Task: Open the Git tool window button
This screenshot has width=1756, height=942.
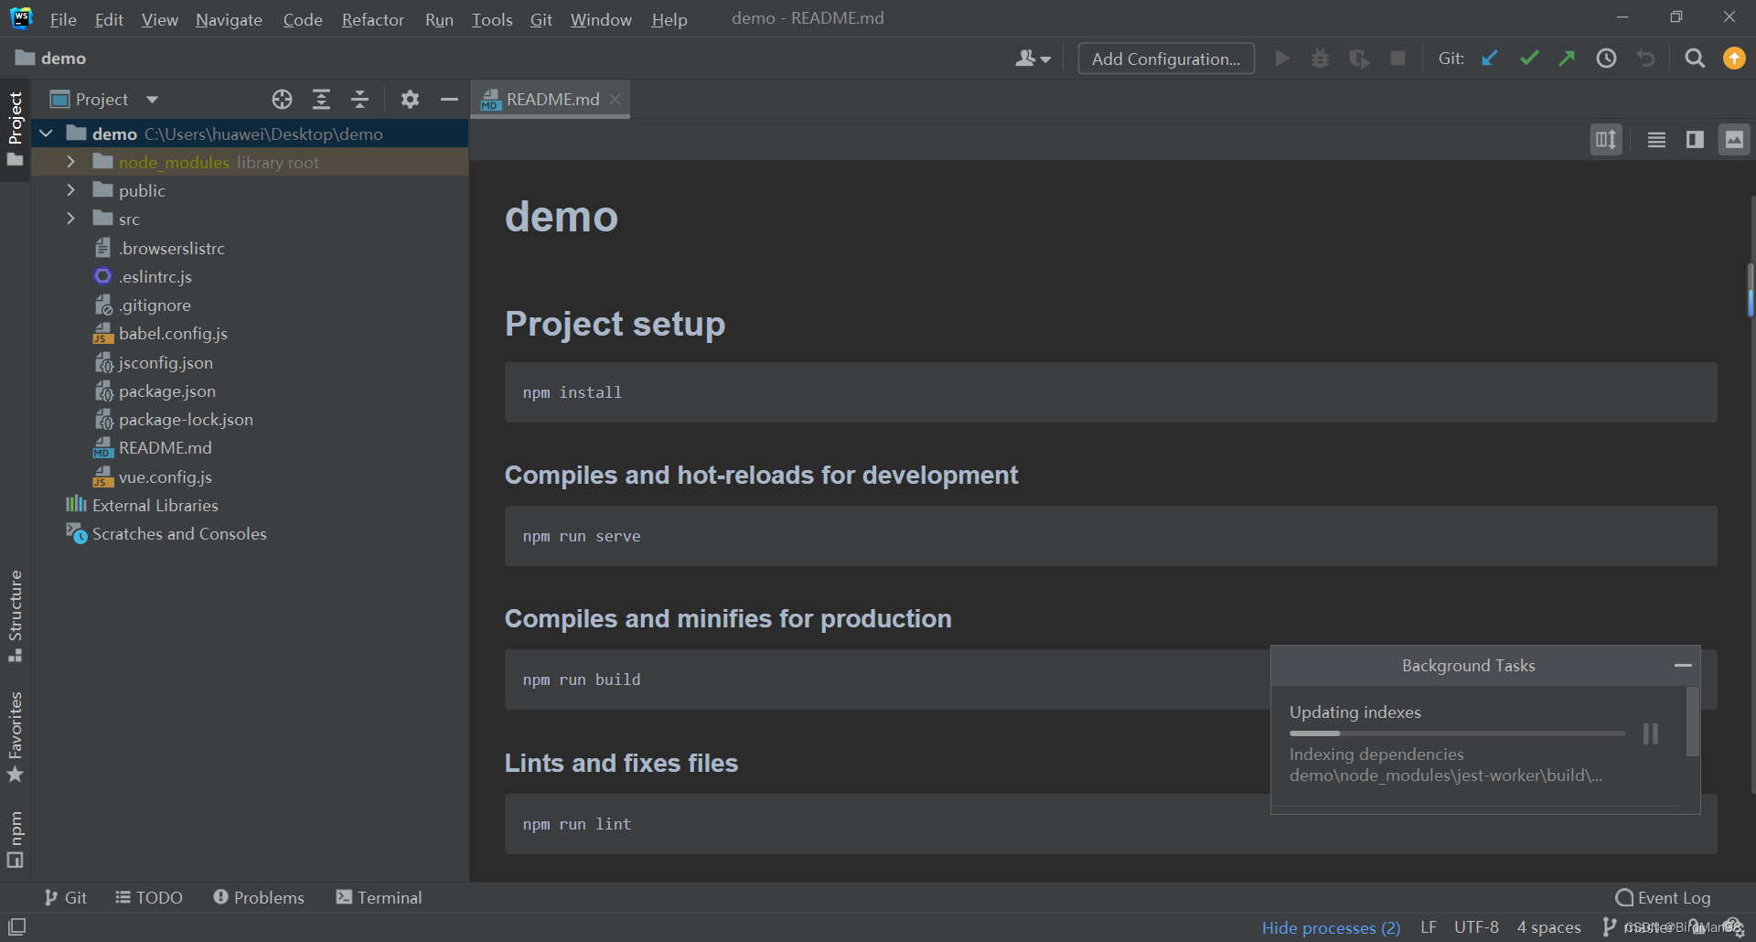Action: 66,897
